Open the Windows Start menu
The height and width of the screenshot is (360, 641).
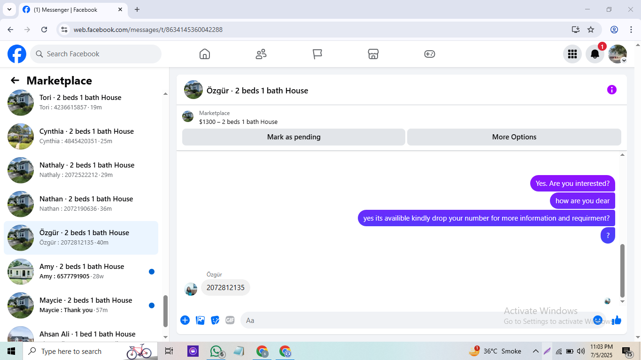11,351
